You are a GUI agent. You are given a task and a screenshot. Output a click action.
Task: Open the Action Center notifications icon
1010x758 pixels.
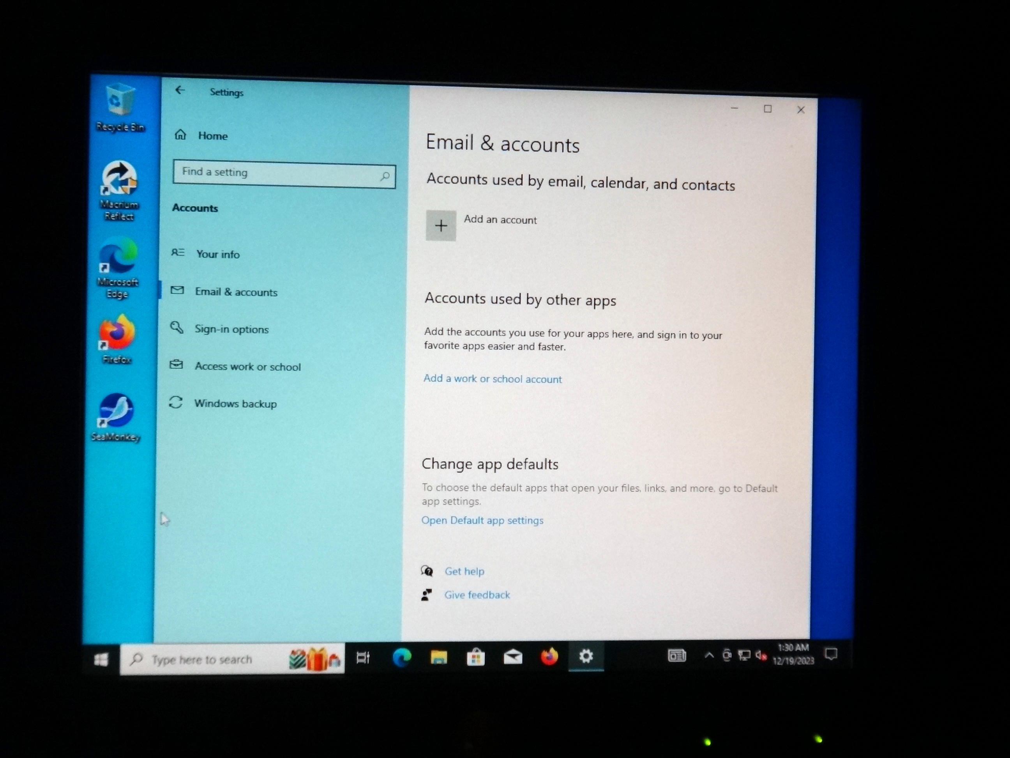832,654
